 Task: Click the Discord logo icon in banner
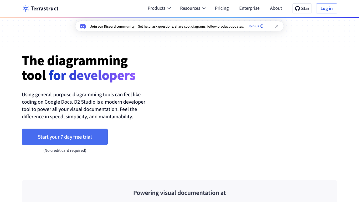(x=83, y=26)
